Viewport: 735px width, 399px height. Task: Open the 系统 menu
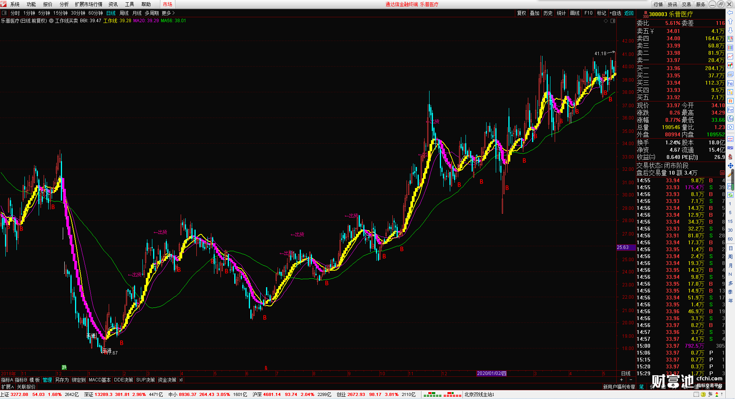[x=15, y=4]
